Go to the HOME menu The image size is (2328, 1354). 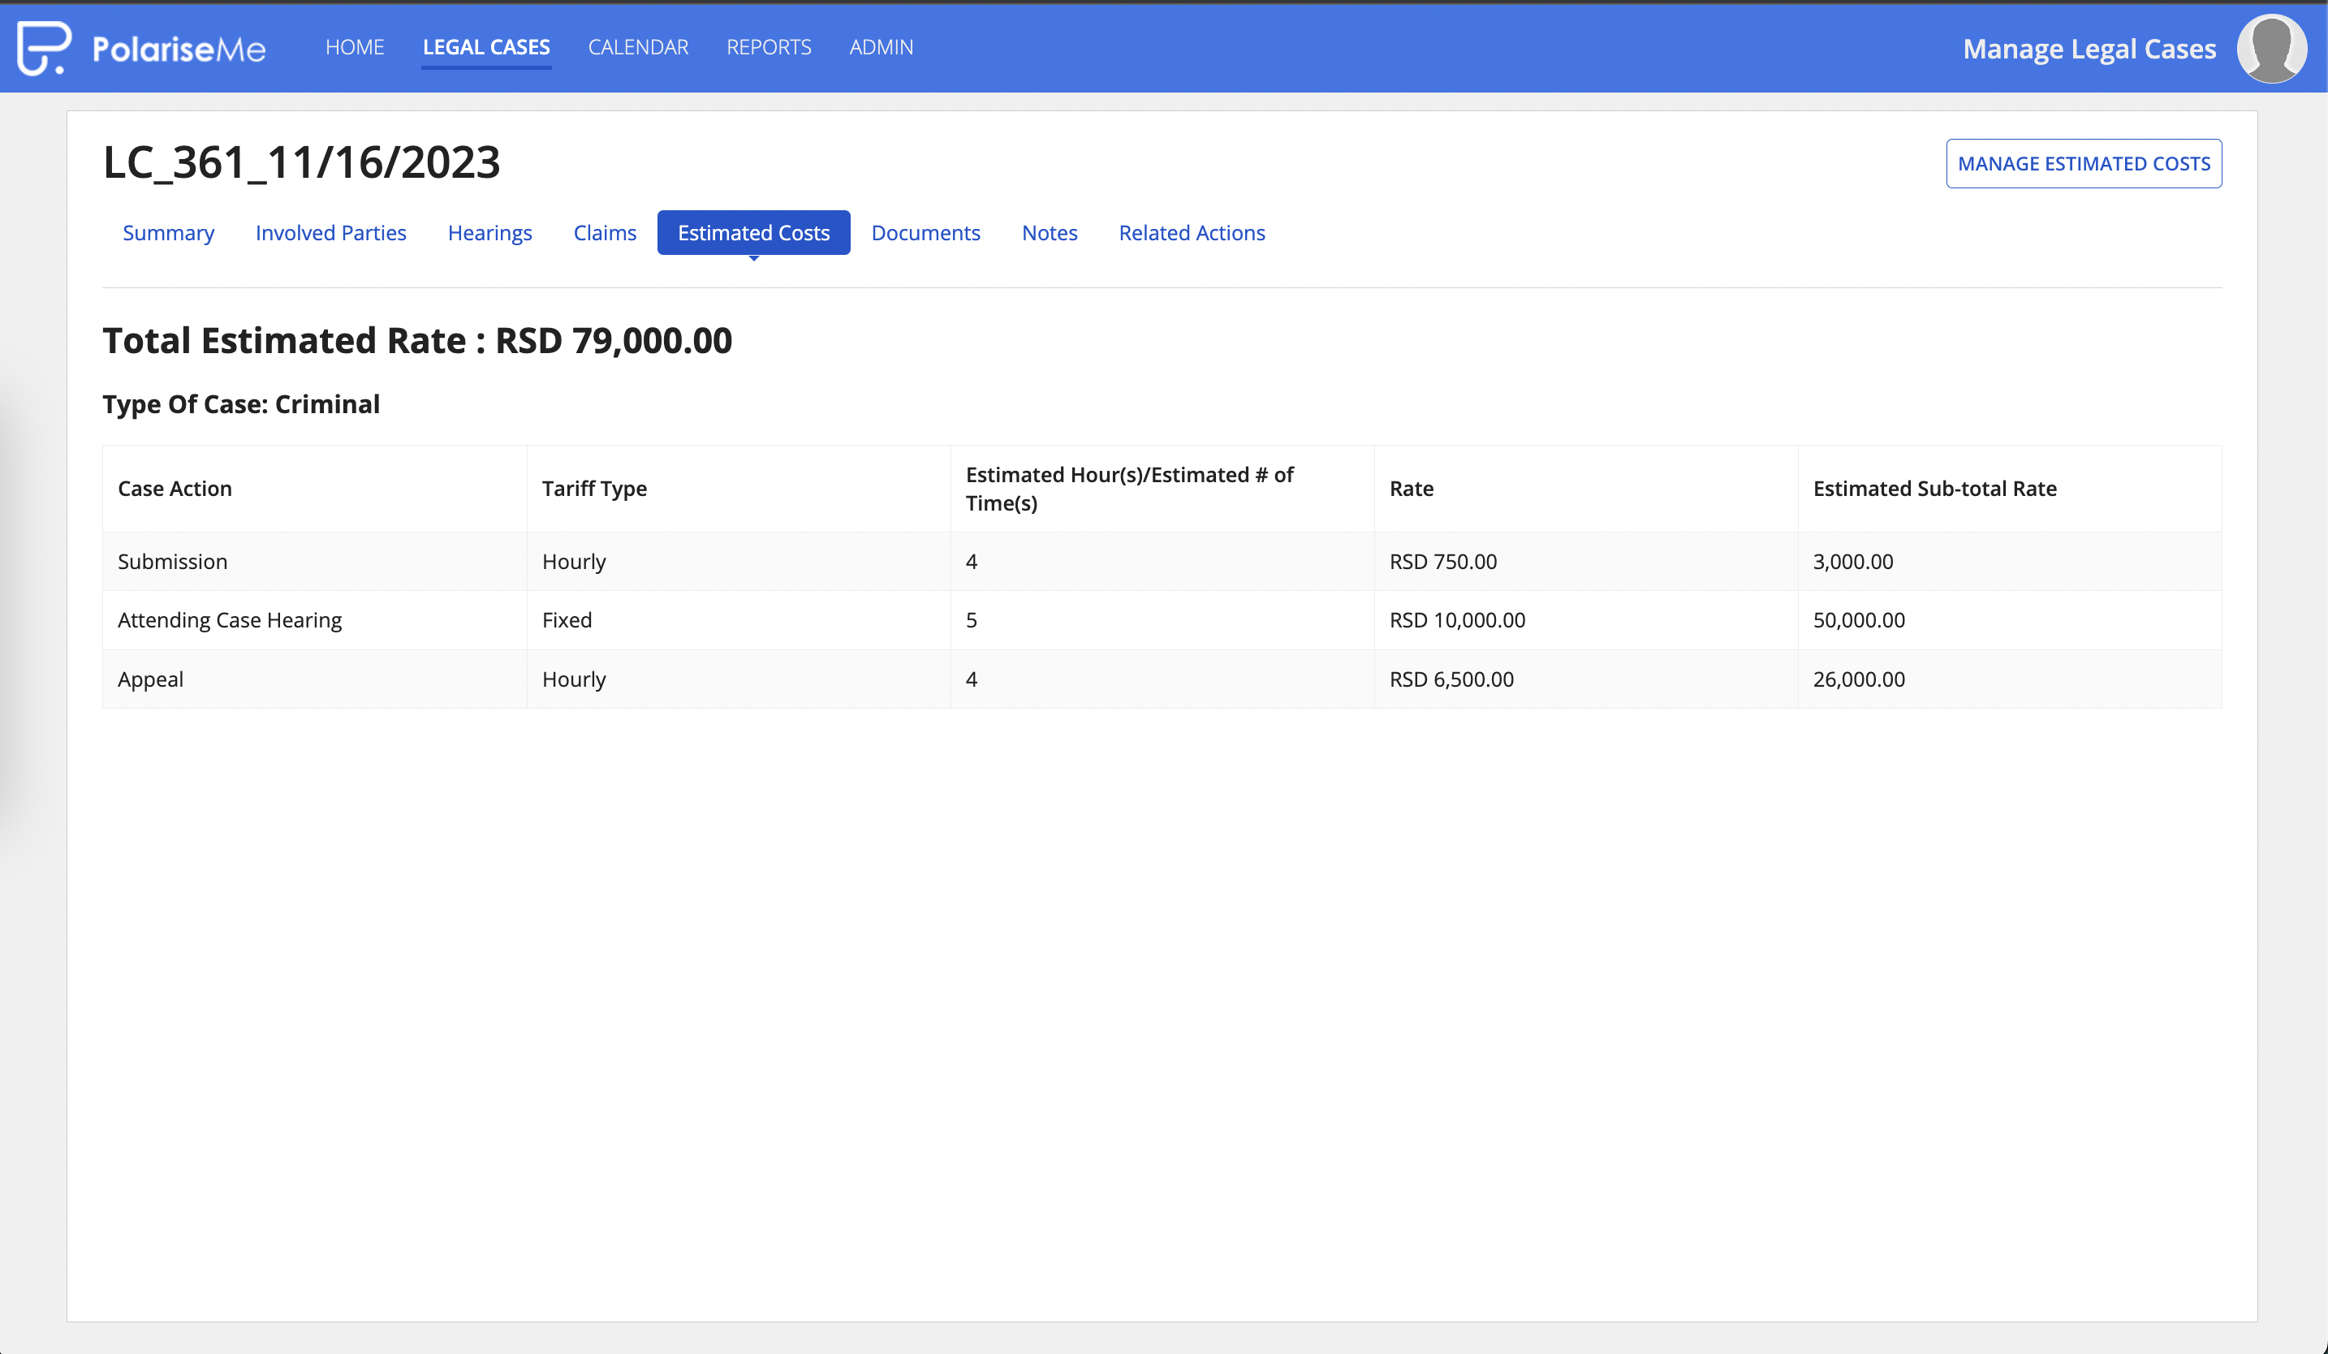pyautogui.click(x=355, y=47)
